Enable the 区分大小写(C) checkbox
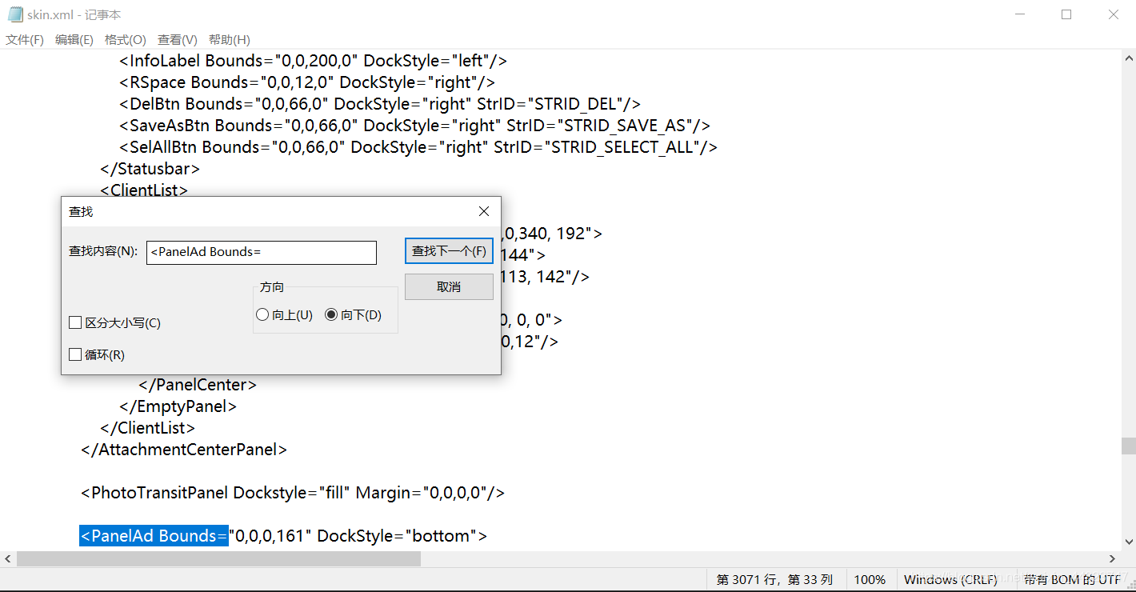 click(115, 322)
